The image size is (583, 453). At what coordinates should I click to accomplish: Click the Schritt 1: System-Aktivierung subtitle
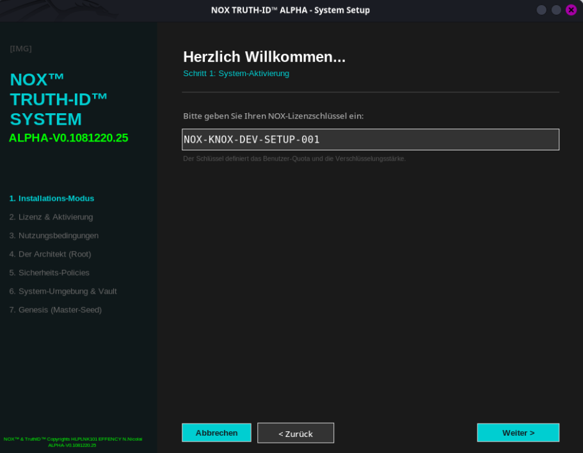pos(236,74)
